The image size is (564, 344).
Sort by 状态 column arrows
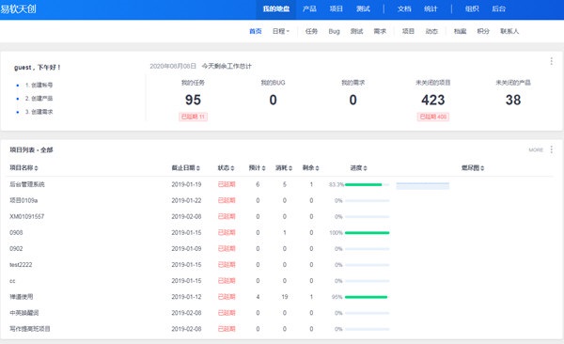click(232, 168)
